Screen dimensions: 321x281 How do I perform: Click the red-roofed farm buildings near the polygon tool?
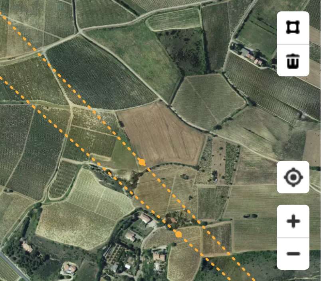(252, 58)
